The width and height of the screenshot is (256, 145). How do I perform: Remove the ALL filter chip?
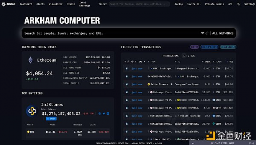[x=195, y=47]
